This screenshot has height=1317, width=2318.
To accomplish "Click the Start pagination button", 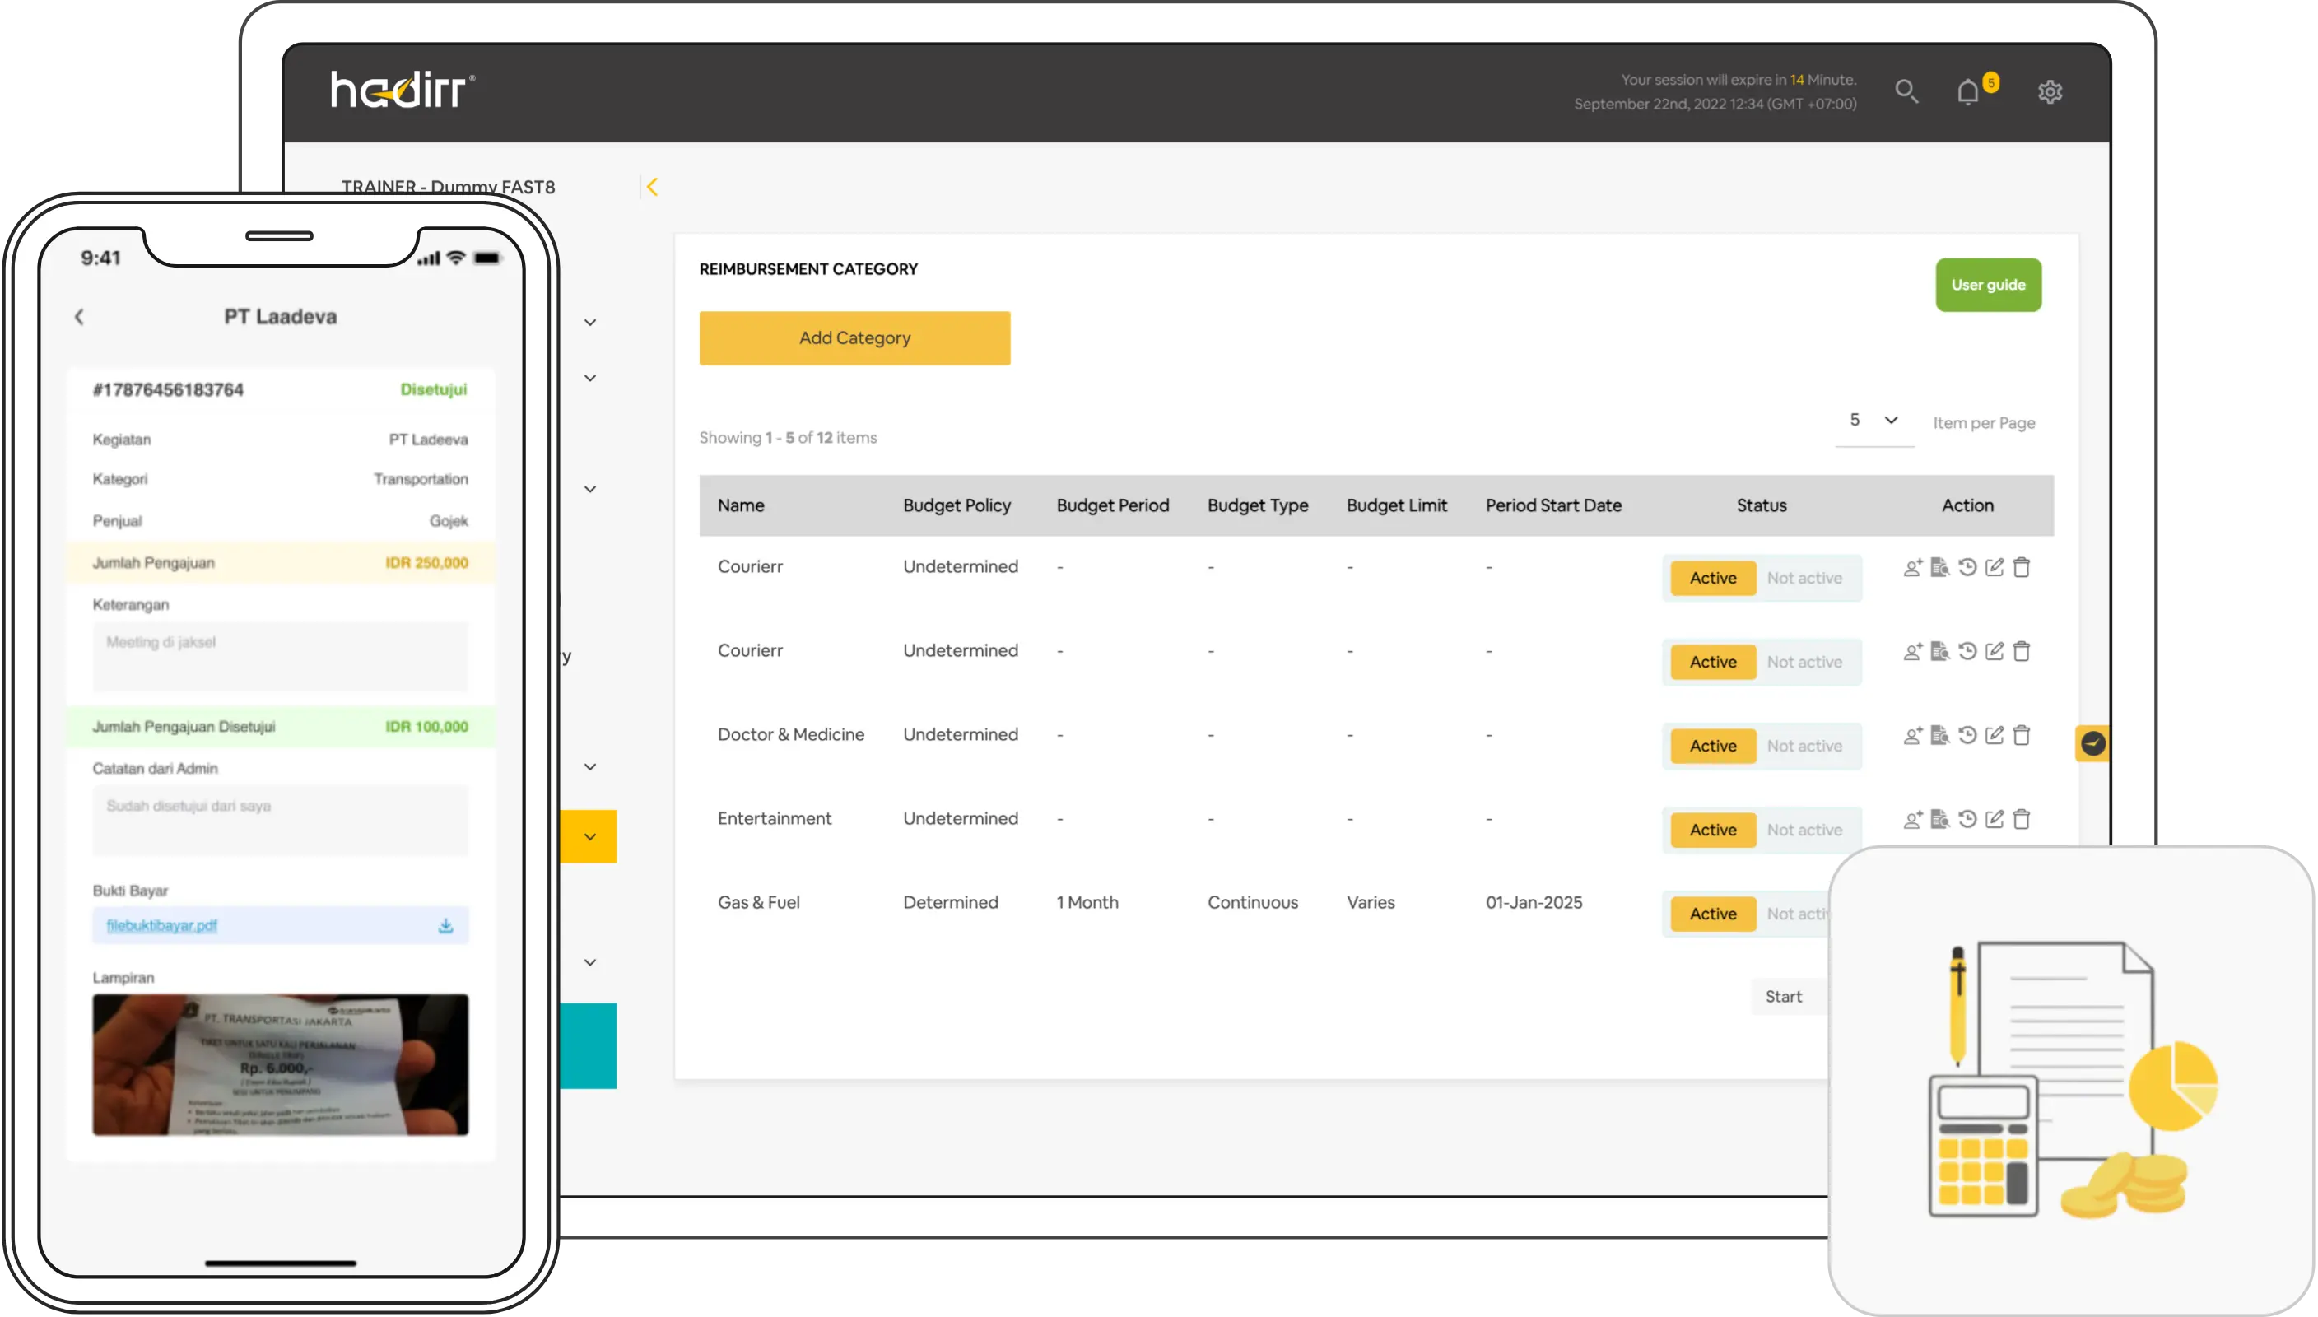I will click(x=1783, y=997).
